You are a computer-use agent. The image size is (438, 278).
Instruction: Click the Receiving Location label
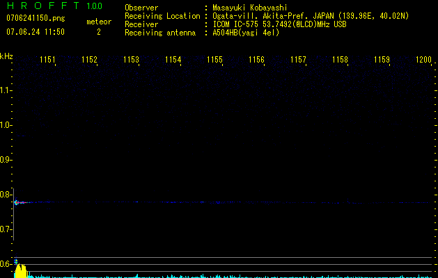click(x=162, y=16)
